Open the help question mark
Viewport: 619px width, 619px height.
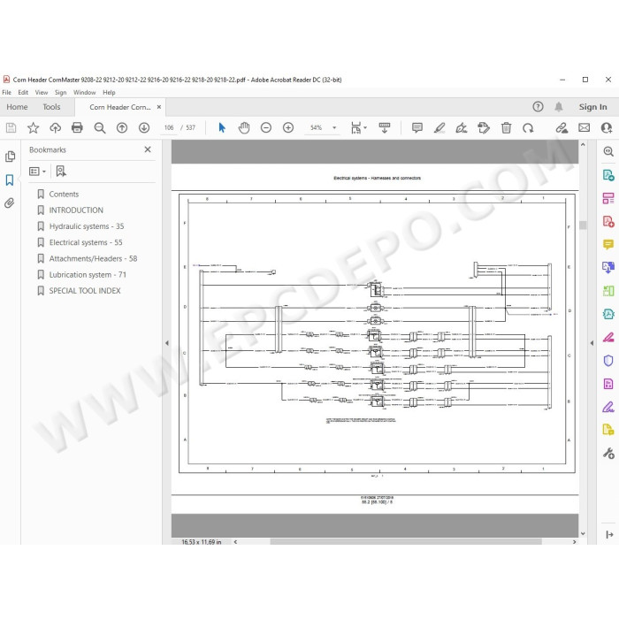538,107
